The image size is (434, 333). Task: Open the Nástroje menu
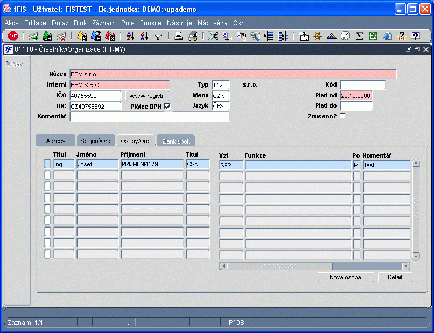pos(179,23)
